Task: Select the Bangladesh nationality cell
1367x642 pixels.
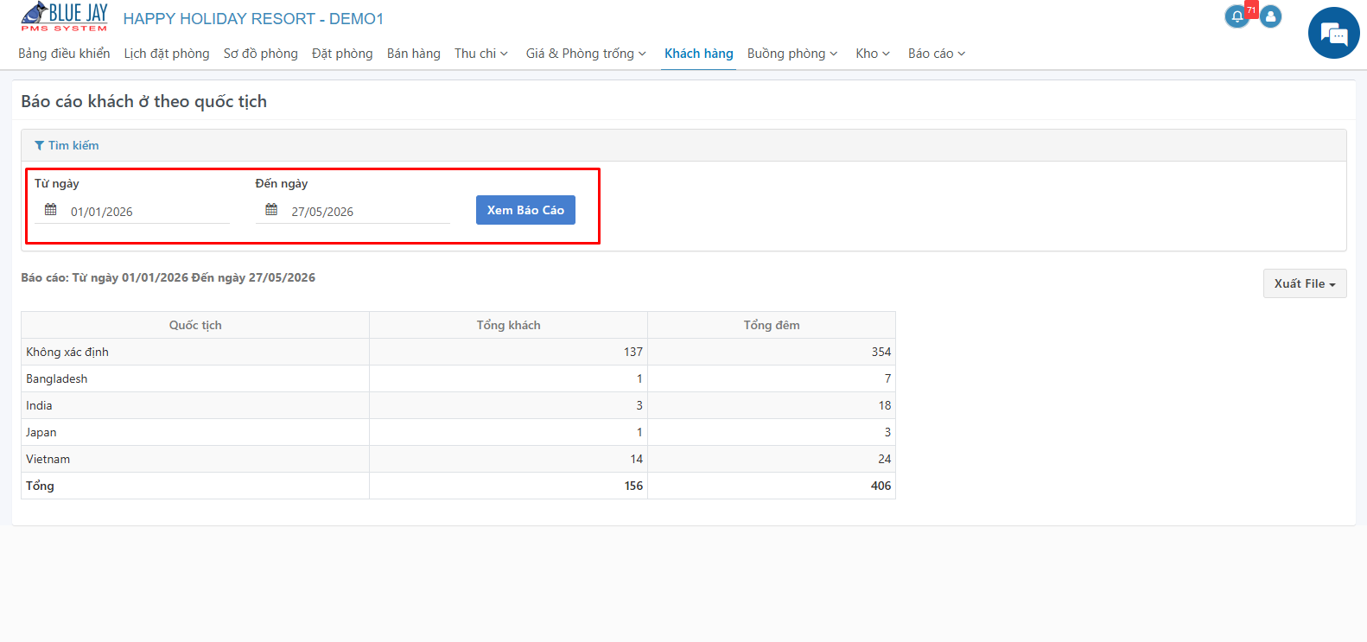Action: click(195, 378)
